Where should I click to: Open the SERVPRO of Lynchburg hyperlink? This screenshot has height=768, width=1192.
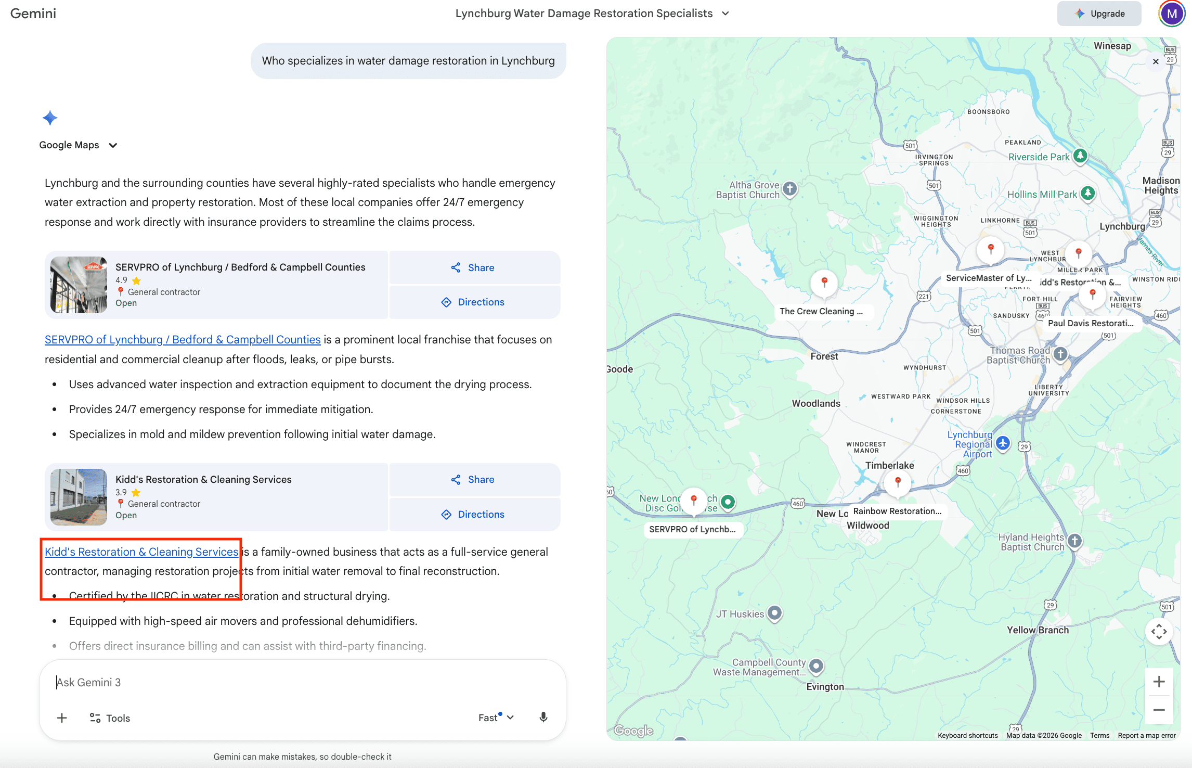coord(183,339)
